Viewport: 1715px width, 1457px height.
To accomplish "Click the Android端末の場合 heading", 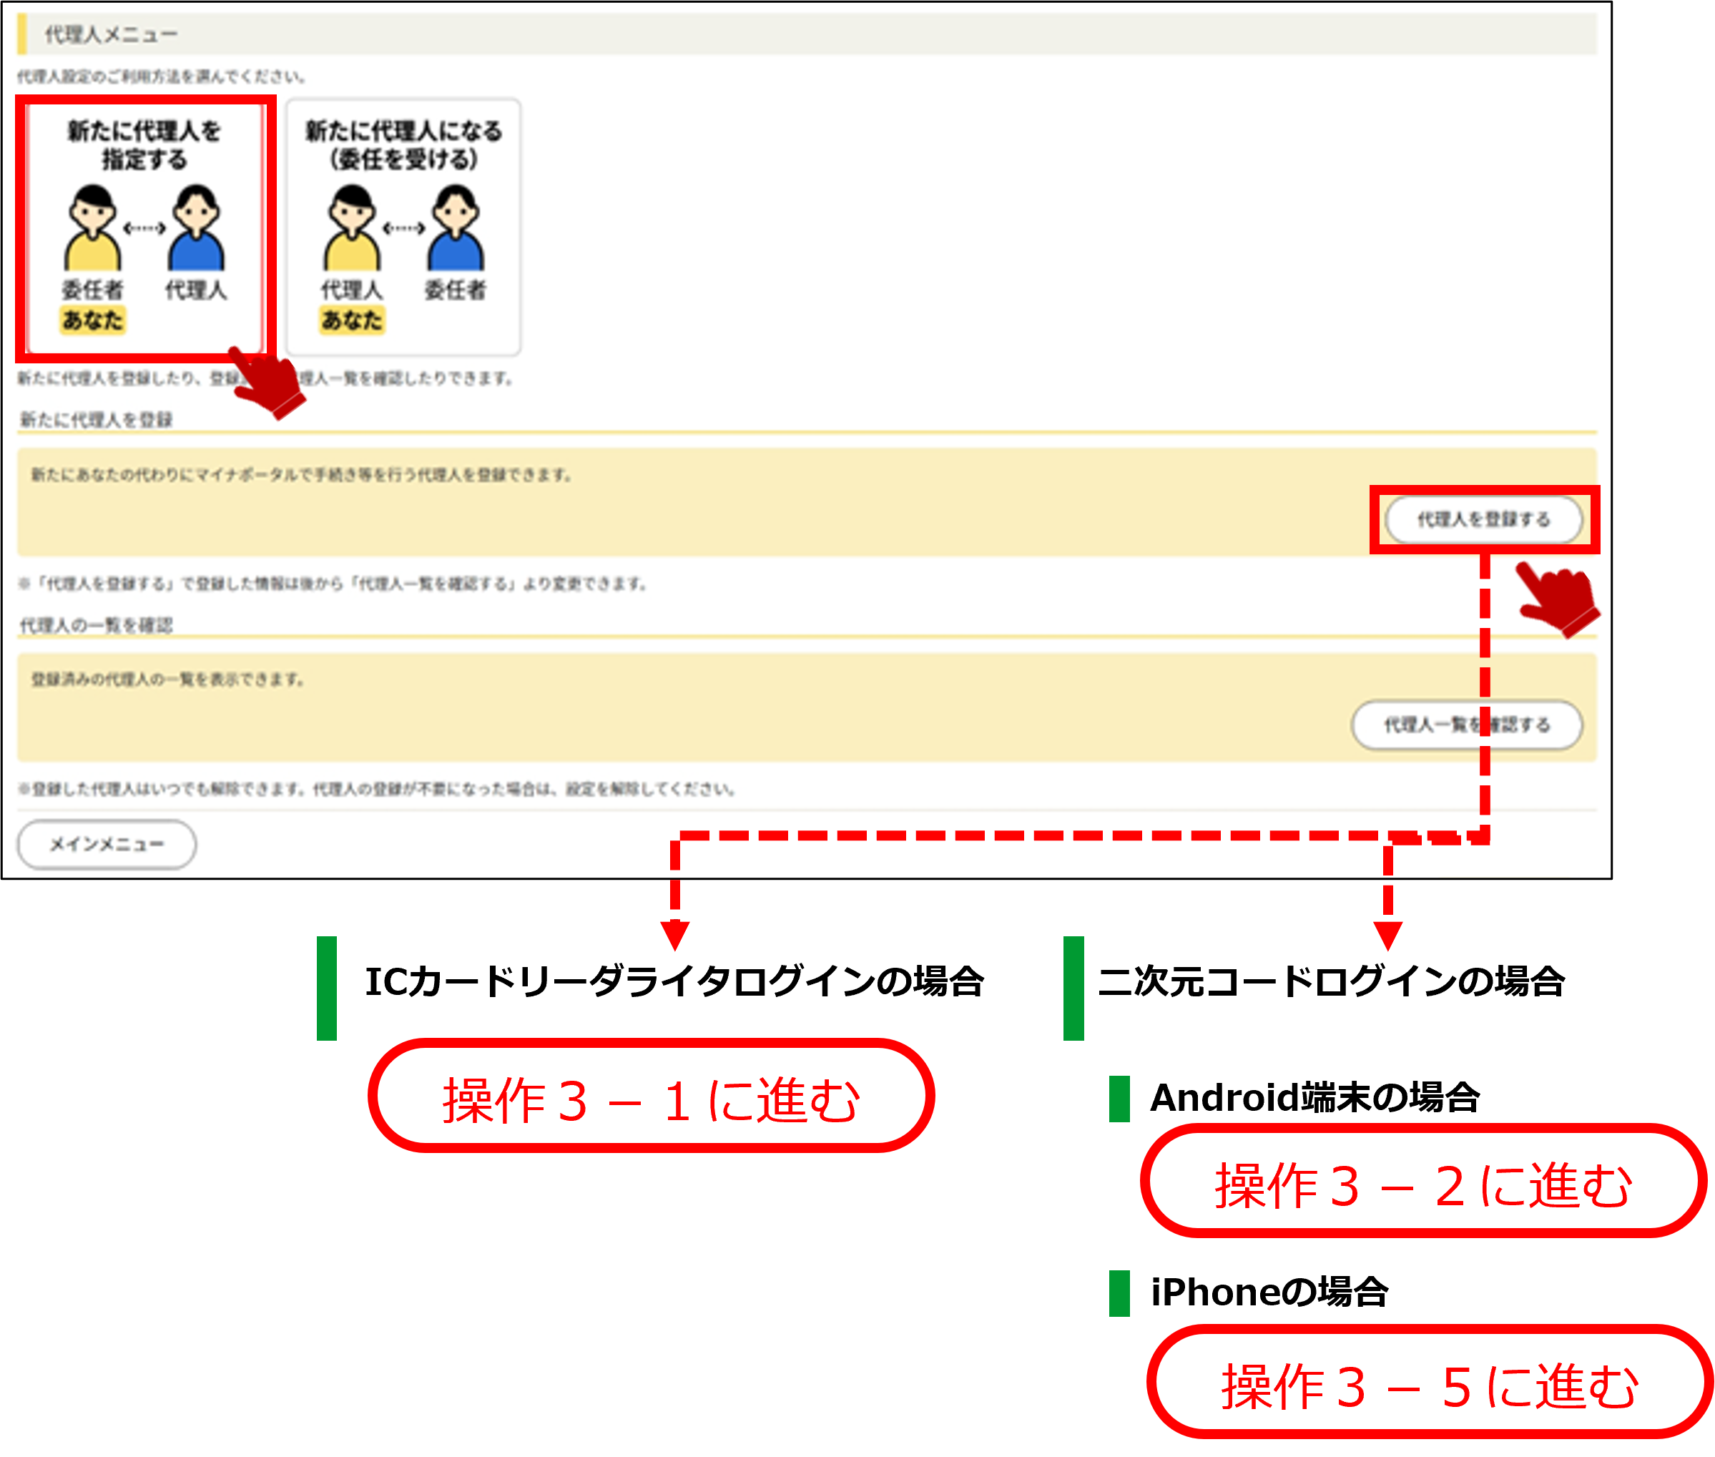I will (1314, 1098).
